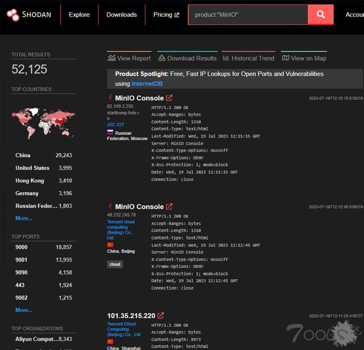Expand More under Top Ports
The height and width of the screenshot is (350, 364).
(x=24, y=310)
